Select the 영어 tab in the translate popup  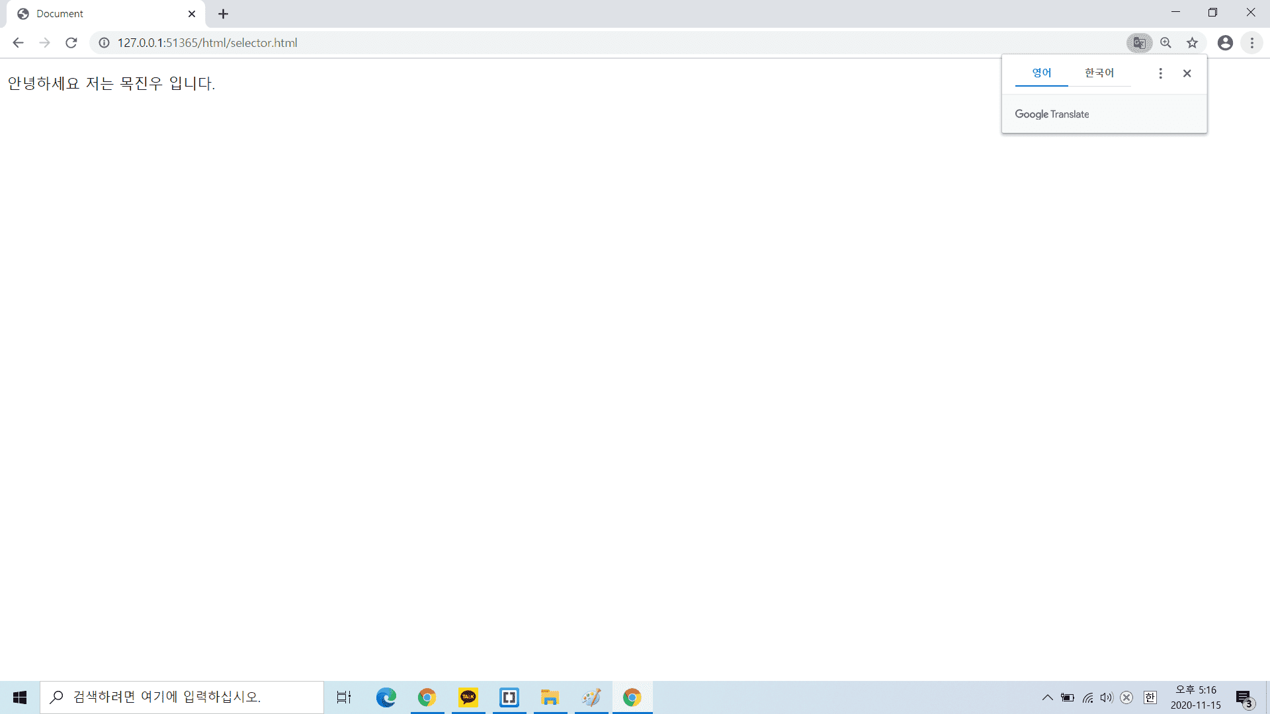(x=1041, y=73)
